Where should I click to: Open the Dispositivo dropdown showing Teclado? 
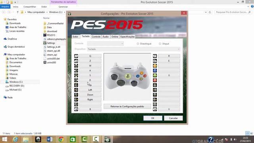[x=134, y=49]
